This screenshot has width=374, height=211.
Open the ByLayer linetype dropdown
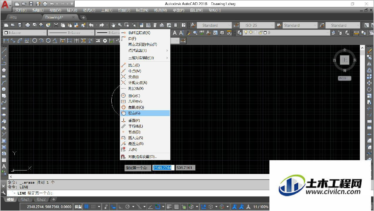pos(71,33)
